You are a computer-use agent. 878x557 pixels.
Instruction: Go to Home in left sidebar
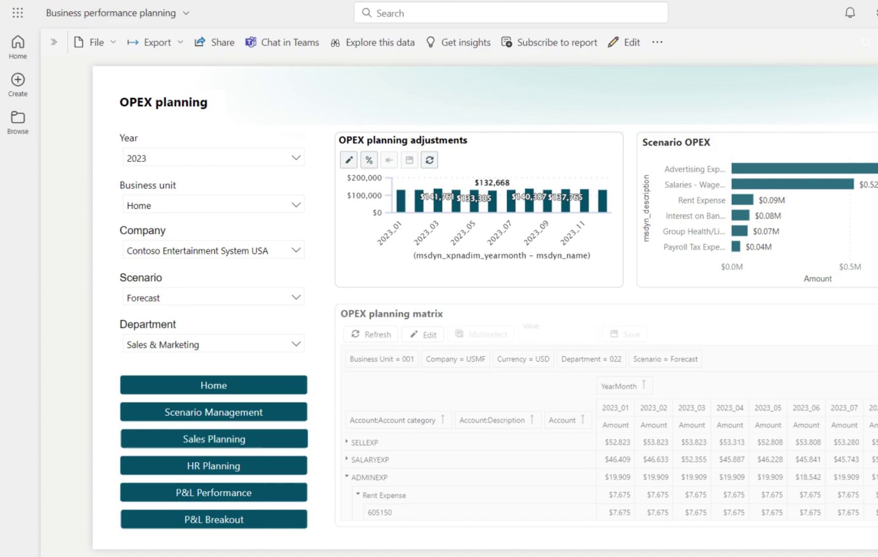18,47
